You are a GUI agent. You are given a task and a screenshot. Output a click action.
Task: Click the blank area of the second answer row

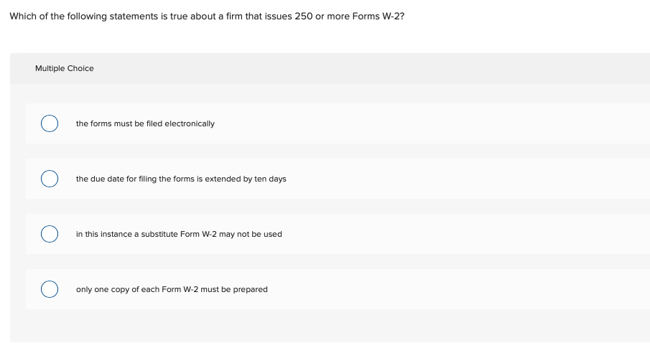(467, 179)
